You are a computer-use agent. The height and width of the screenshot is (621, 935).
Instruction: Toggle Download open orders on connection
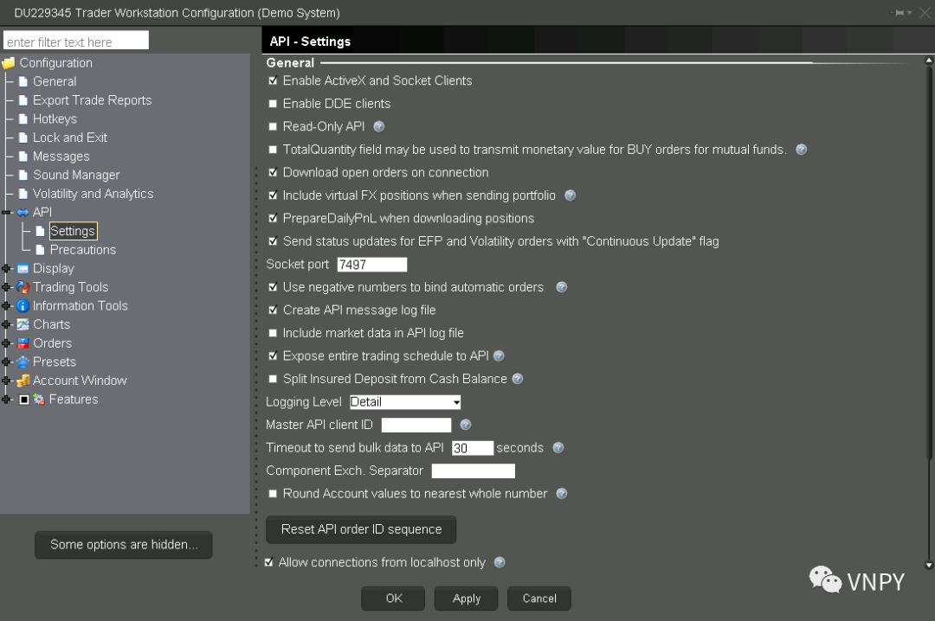click(273, 172)
